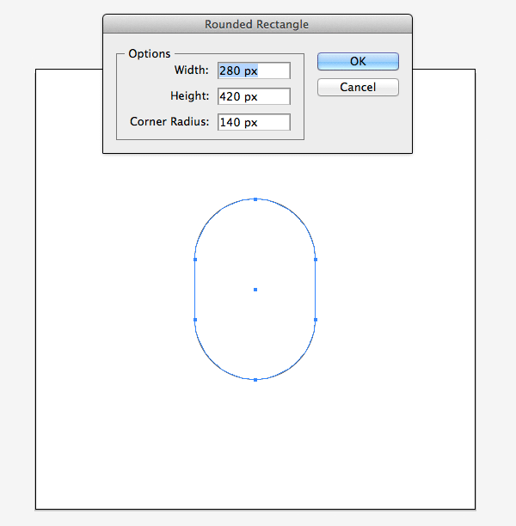Focus the Height input field
The image size is (516, 526).
click(254, 96)
